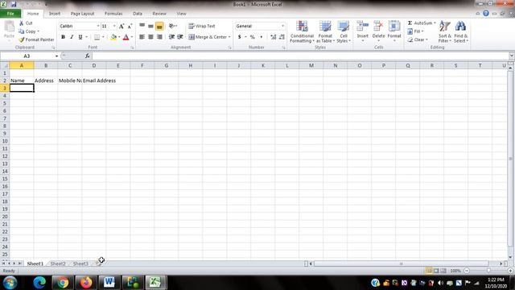Apply red font color A
Viewport: 515px width, 290px height.
pyautogui.click(x=126, y=37)
